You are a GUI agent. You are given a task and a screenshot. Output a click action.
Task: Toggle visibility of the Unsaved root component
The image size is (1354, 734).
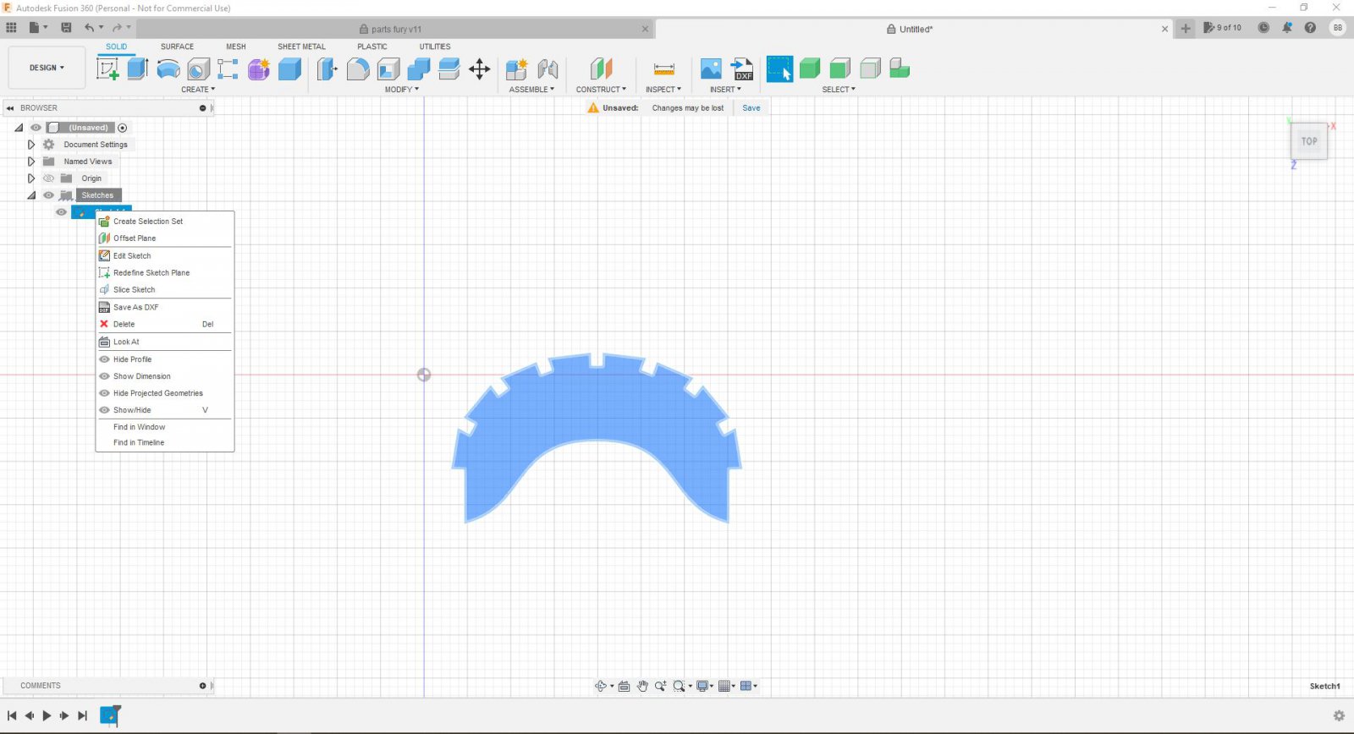36,128
